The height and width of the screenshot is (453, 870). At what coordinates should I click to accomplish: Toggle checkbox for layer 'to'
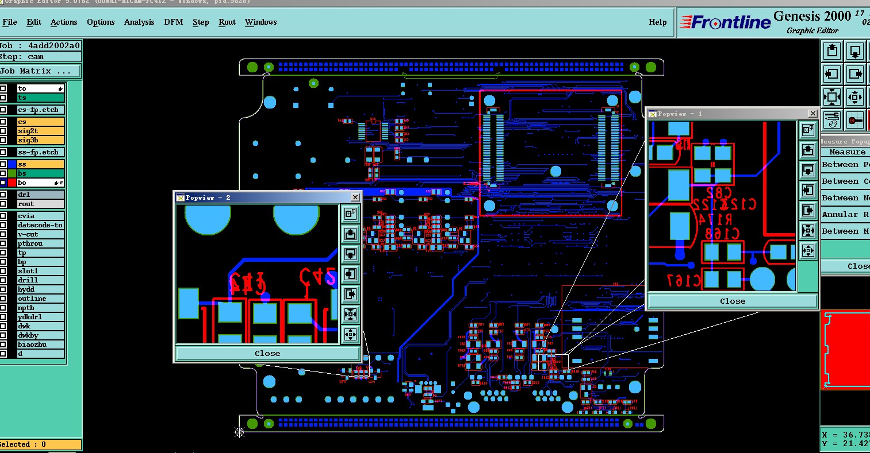tap(3, 88)
